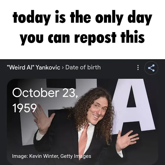Click the word repost in caption
Image resolution: width=165 pixels, height=165 pixels.
point(95,37)
